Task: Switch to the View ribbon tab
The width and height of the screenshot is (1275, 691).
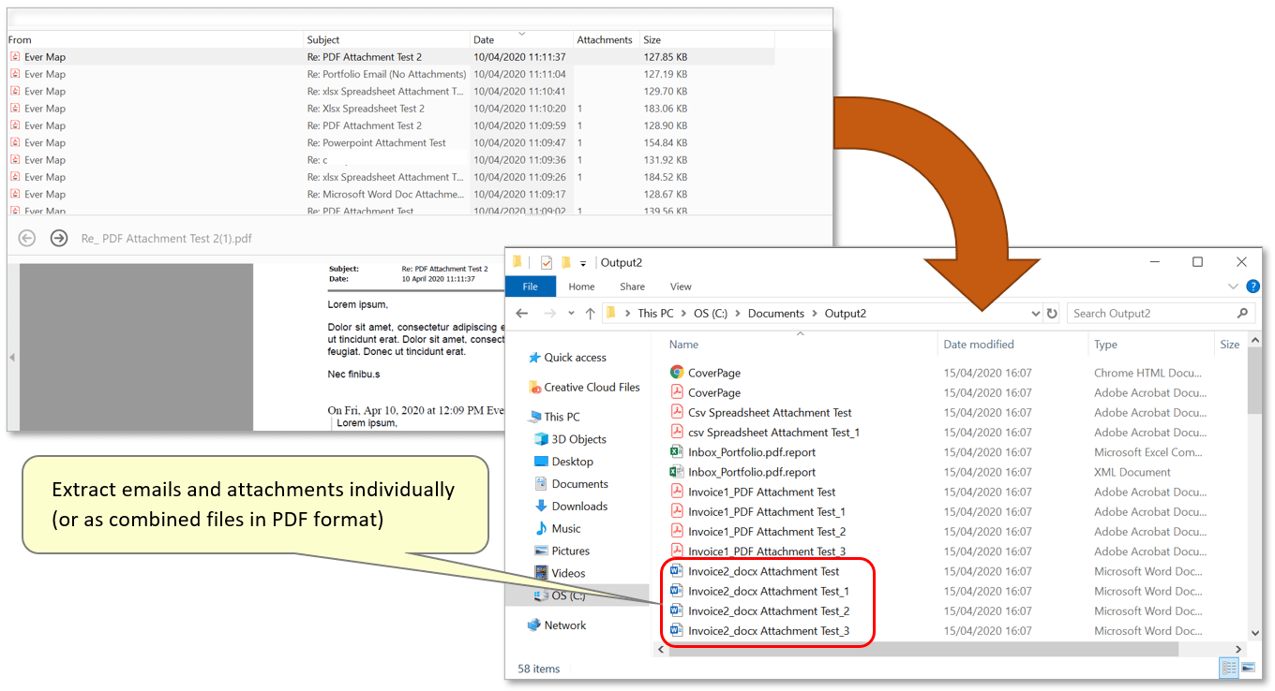Action: [681, 287]
